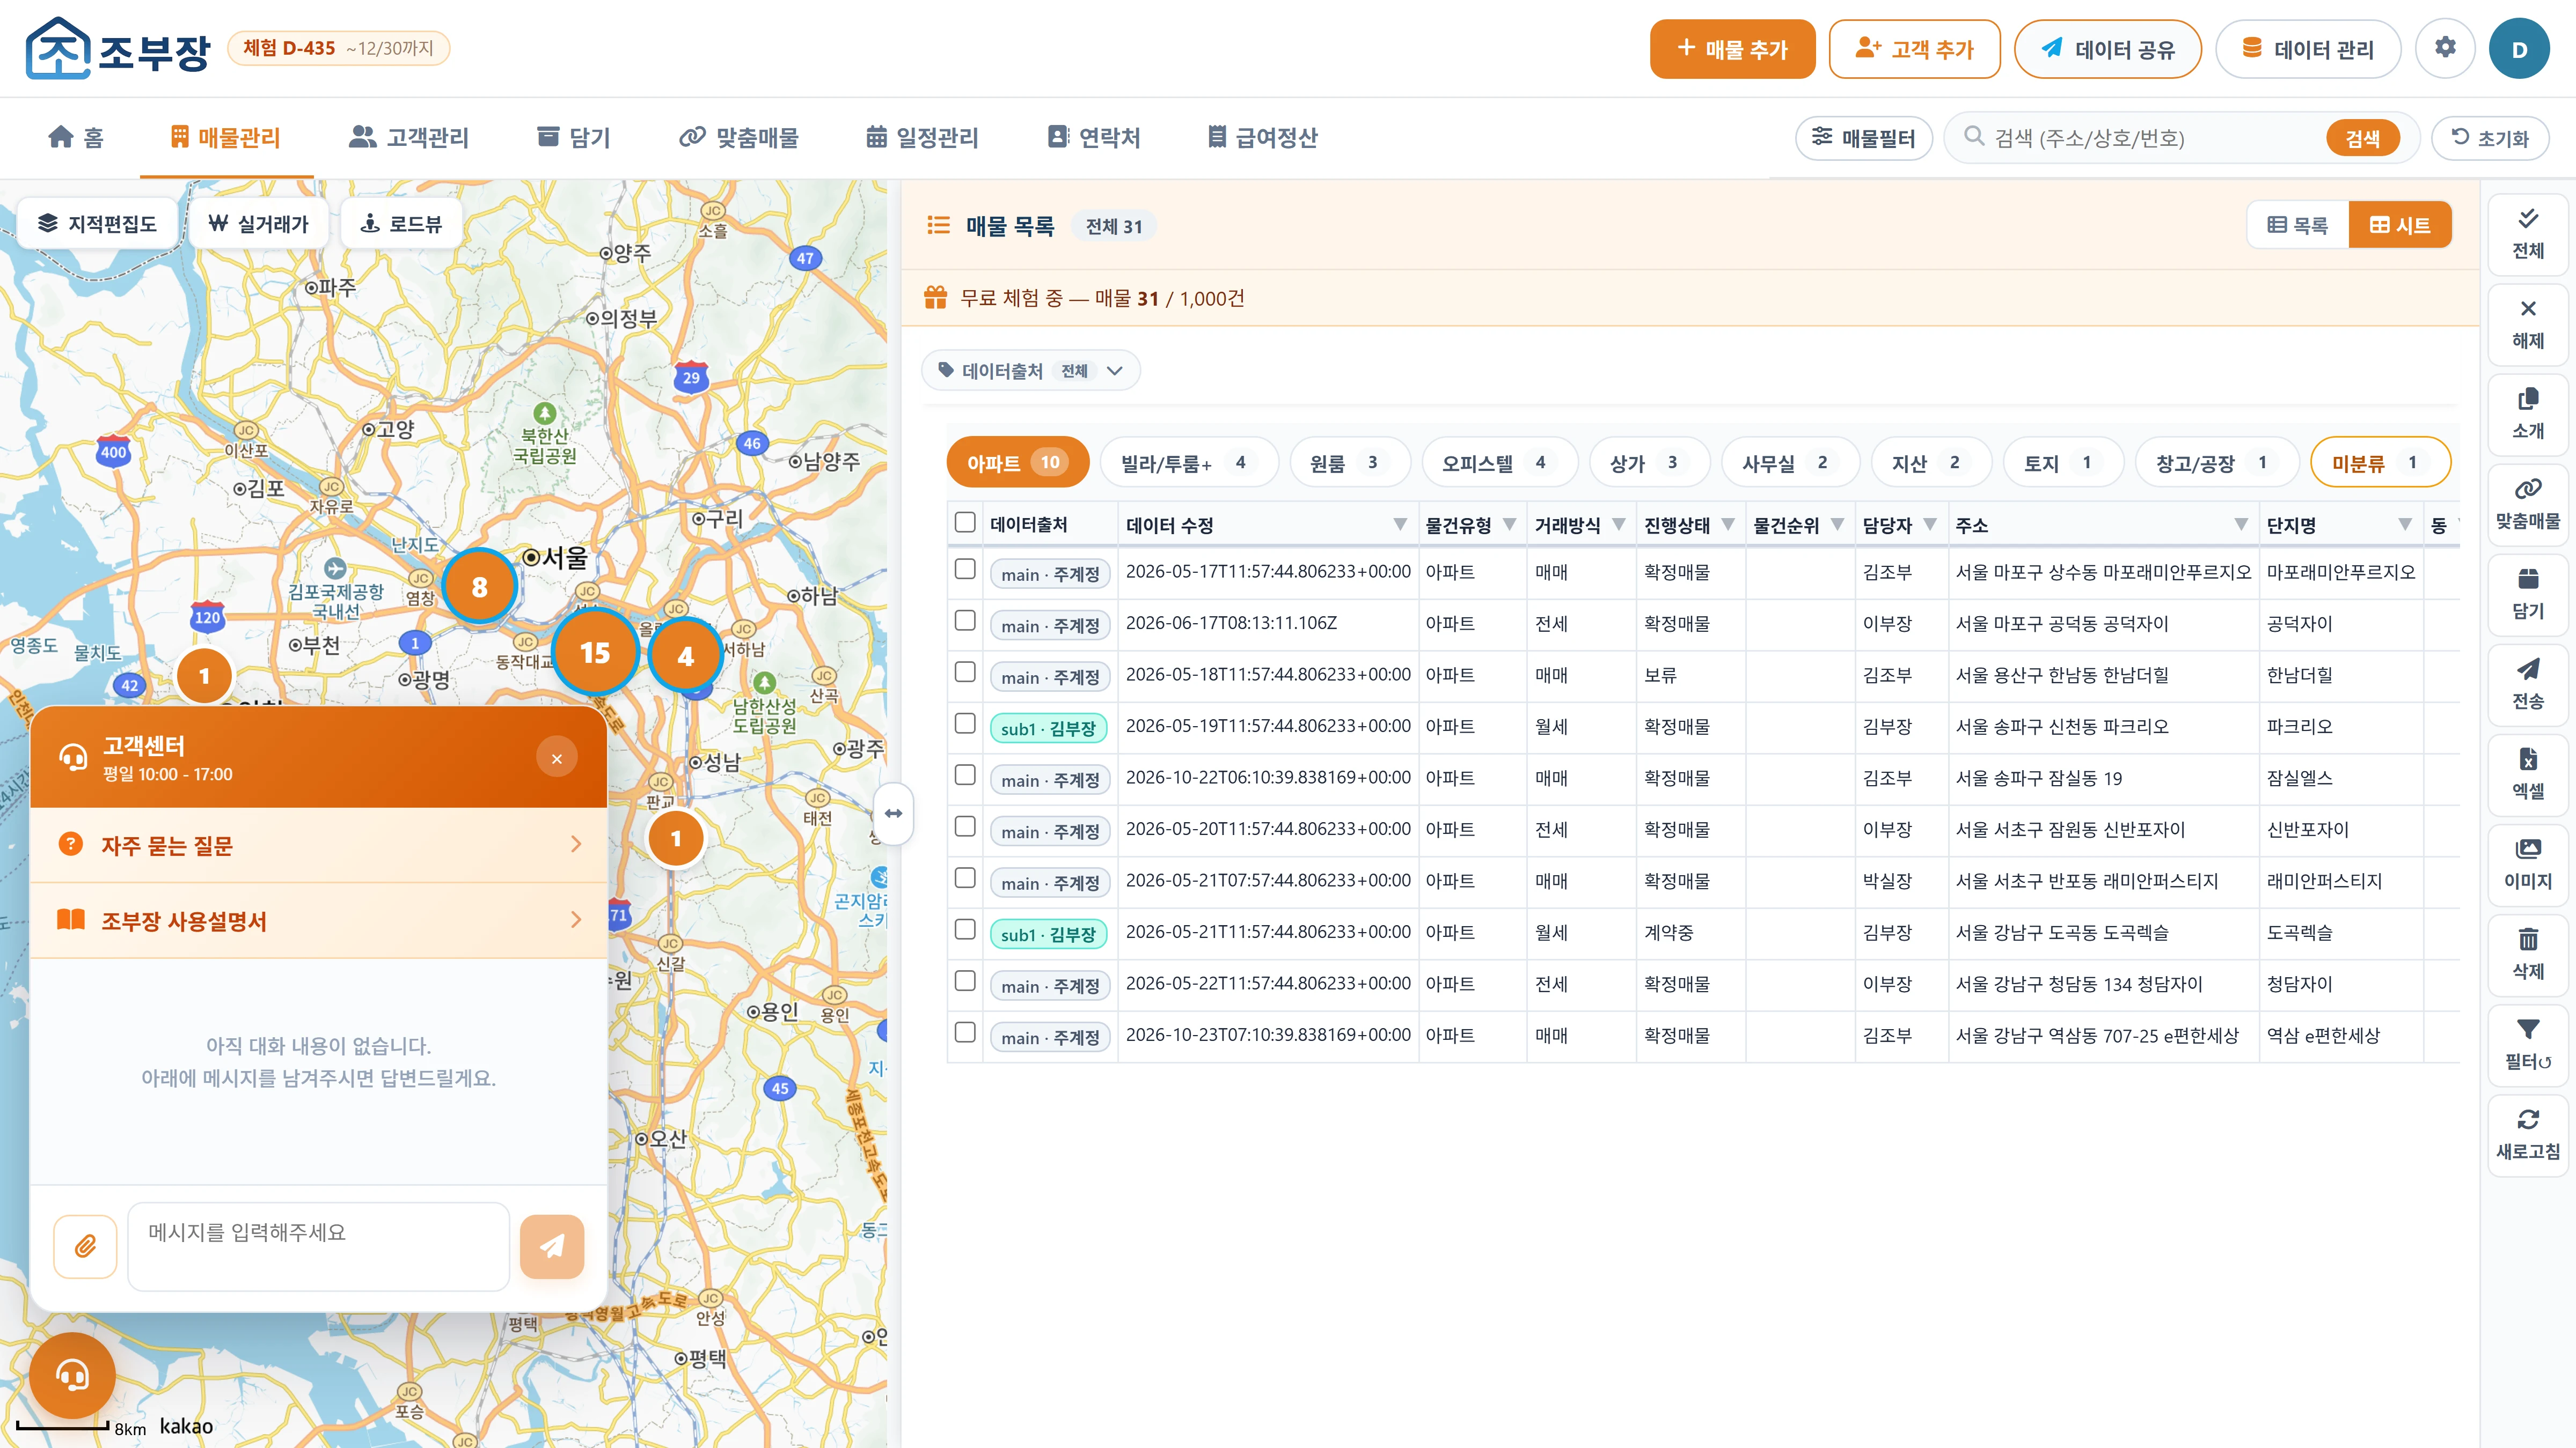
Task: Check the row for 한남더힐
Action: 965,671
